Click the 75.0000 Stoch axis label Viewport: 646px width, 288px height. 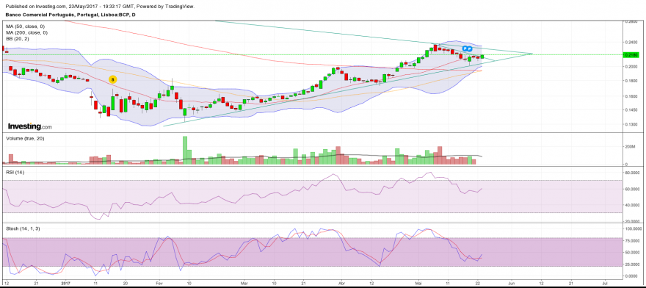(631, 240)
